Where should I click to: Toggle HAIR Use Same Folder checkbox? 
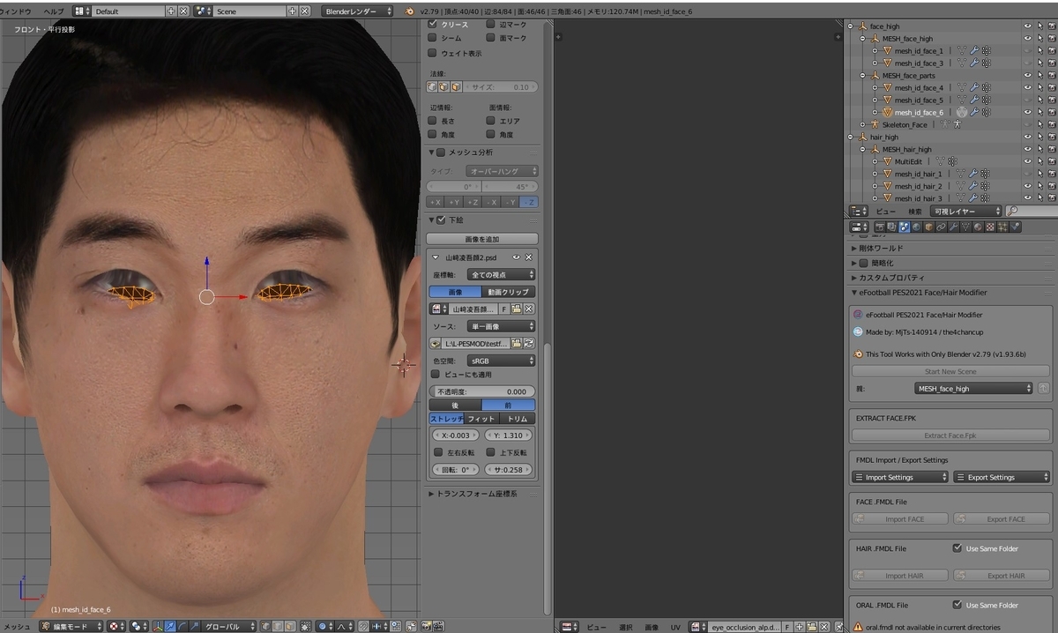957,548
